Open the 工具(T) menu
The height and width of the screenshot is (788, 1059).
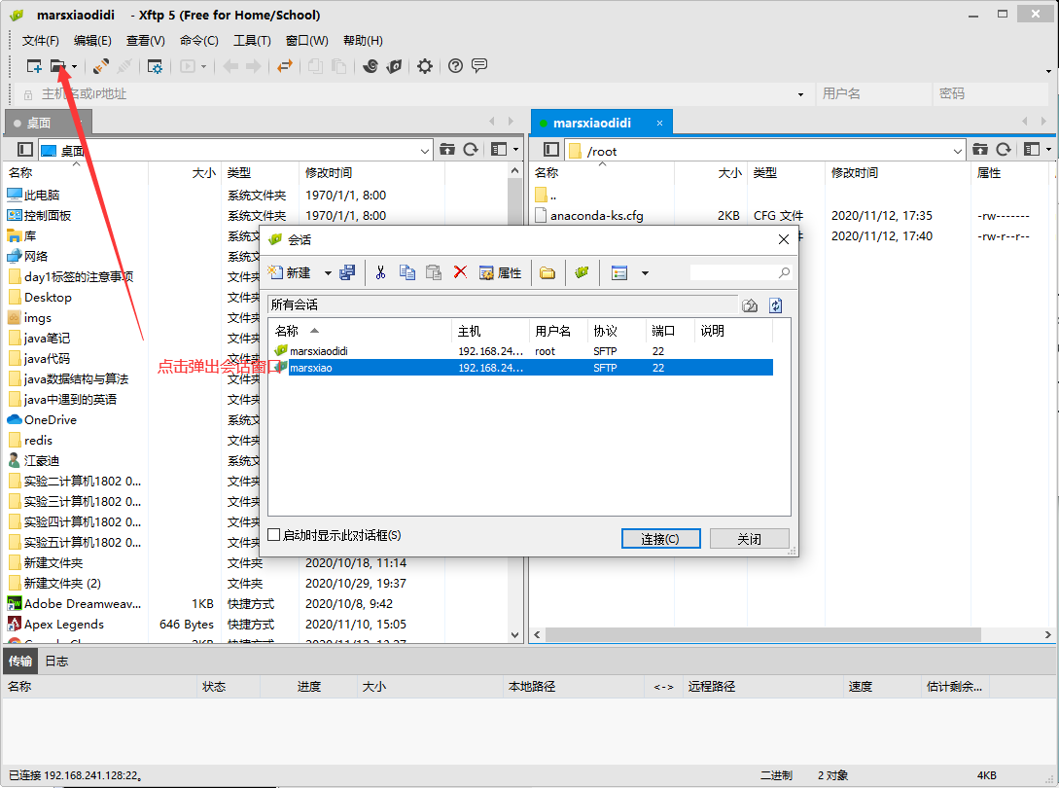pyautogui.click(x=252, y=41)
